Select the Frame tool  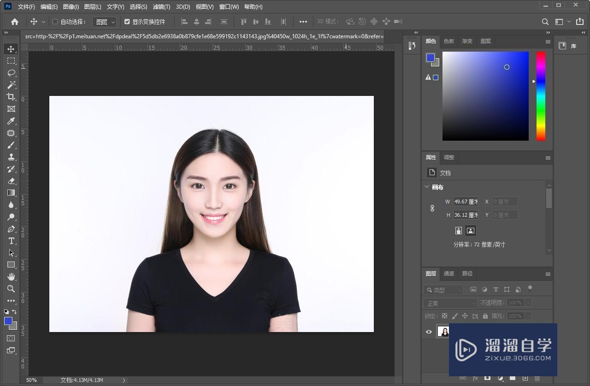click(x=11, y=109)
